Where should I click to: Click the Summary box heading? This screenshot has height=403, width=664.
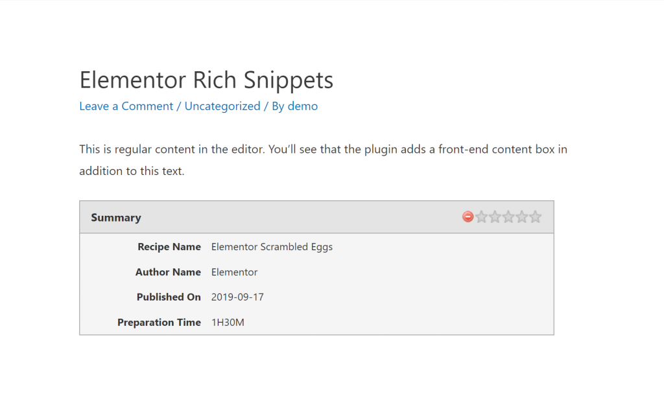tap(116, 218)
